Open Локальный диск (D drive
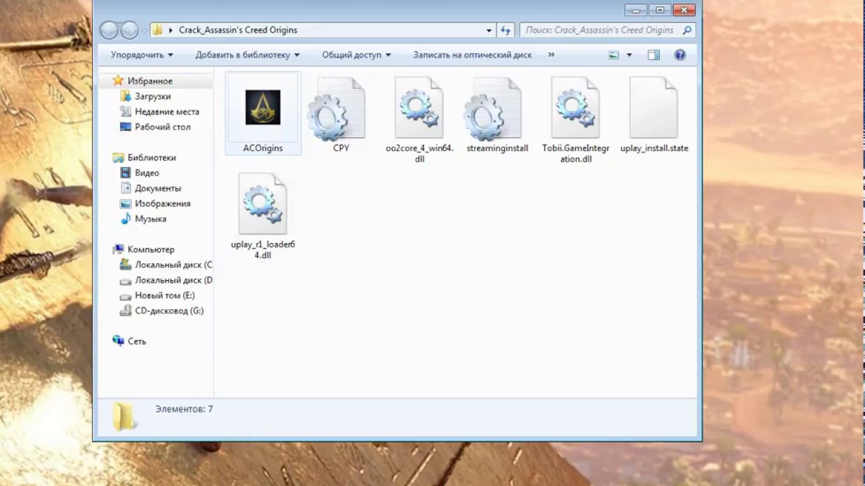Image resolution: width=865 pixels, height=486 pixels. point(174,280)
